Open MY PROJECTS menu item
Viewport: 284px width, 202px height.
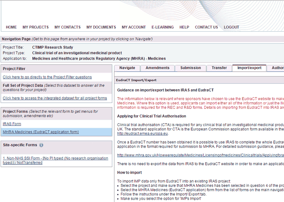pyautogui.click(x=36, y=27)
